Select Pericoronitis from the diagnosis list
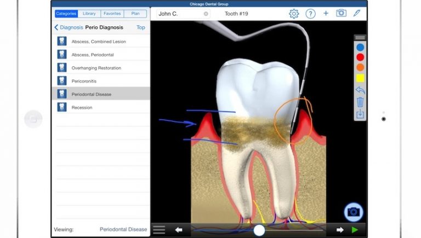The height and width of the screenshot is (238, 421). [x=84, y=81]
